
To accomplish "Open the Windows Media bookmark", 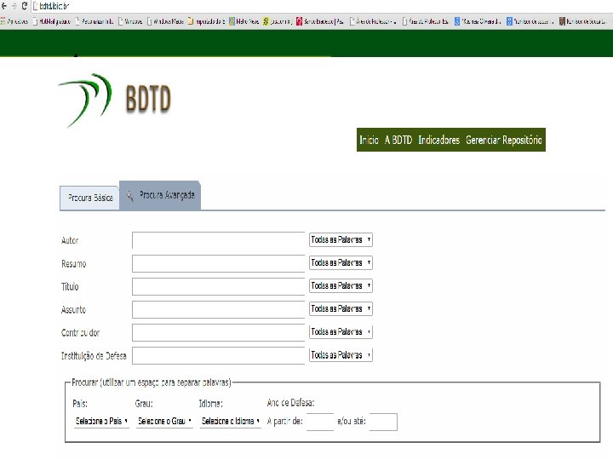I will (x=165, y=21).
